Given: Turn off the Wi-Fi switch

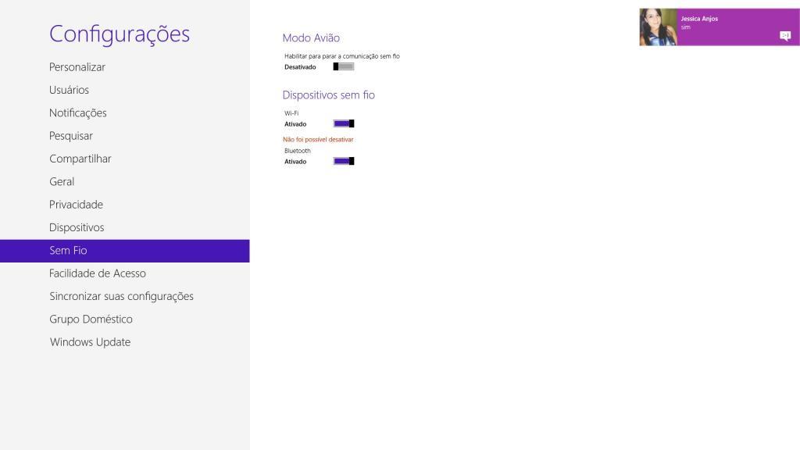Looking at the screenshot, I should 344,123.
